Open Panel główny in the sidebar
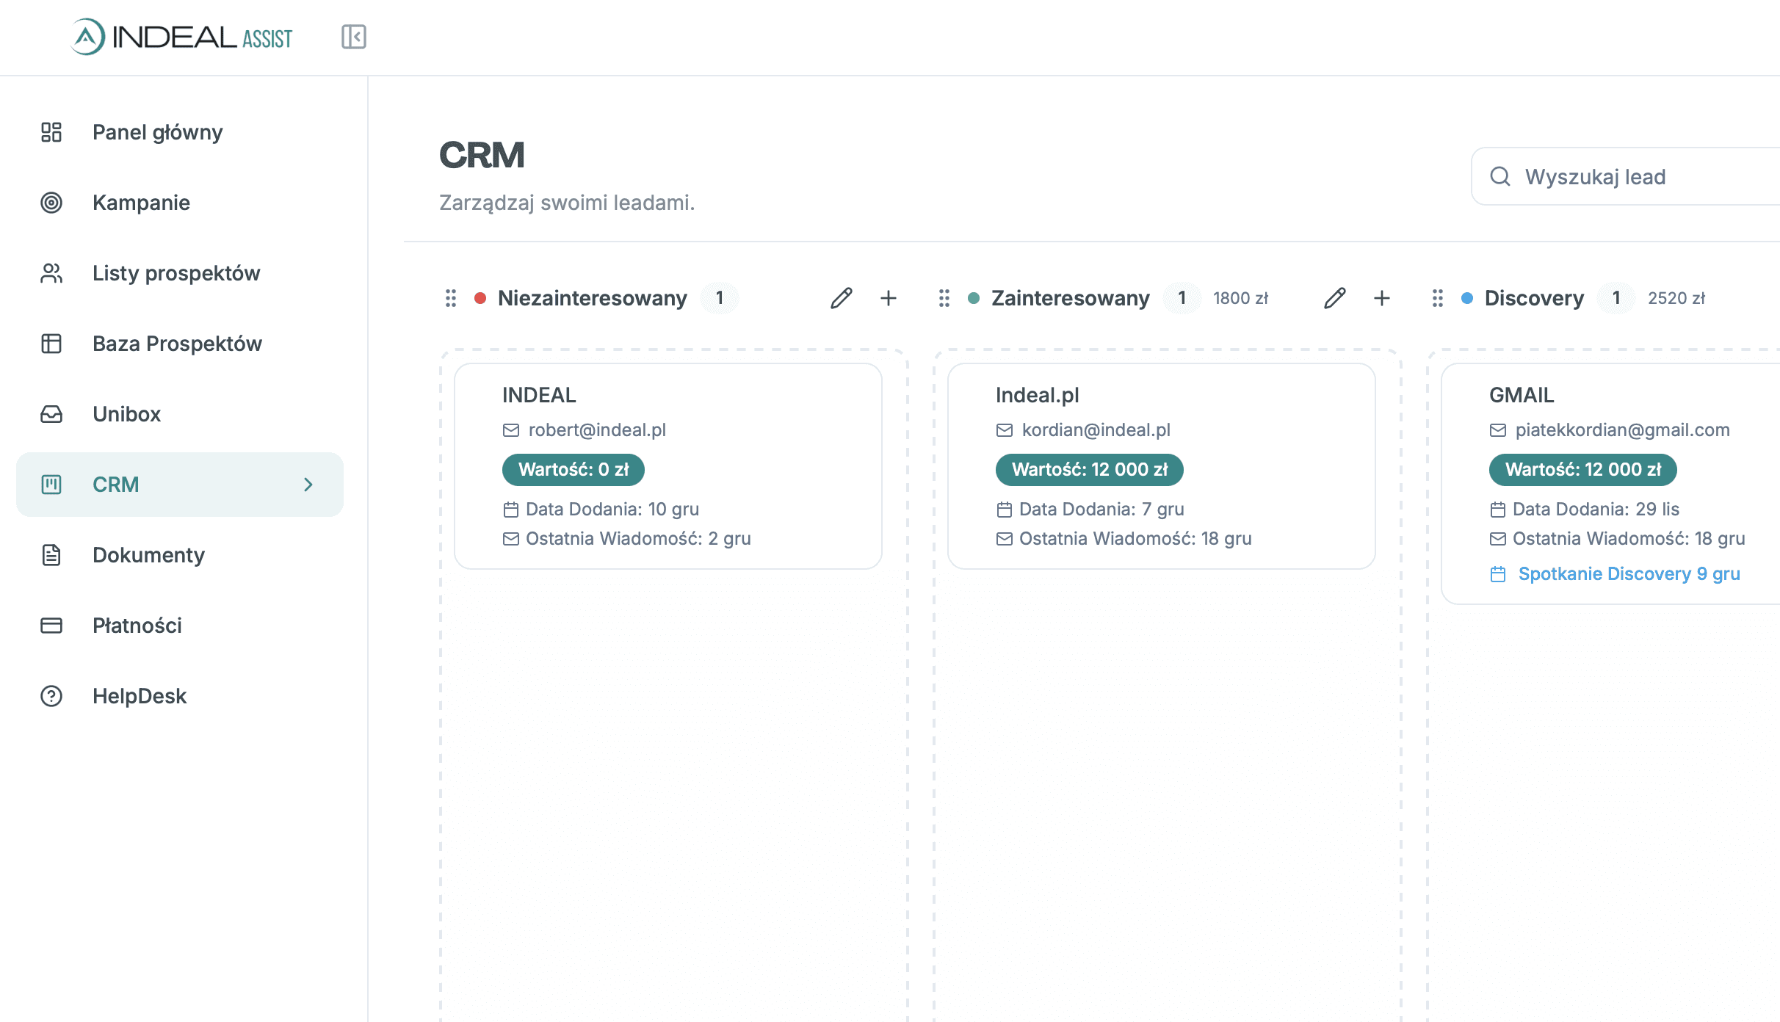 coord(157,132)
